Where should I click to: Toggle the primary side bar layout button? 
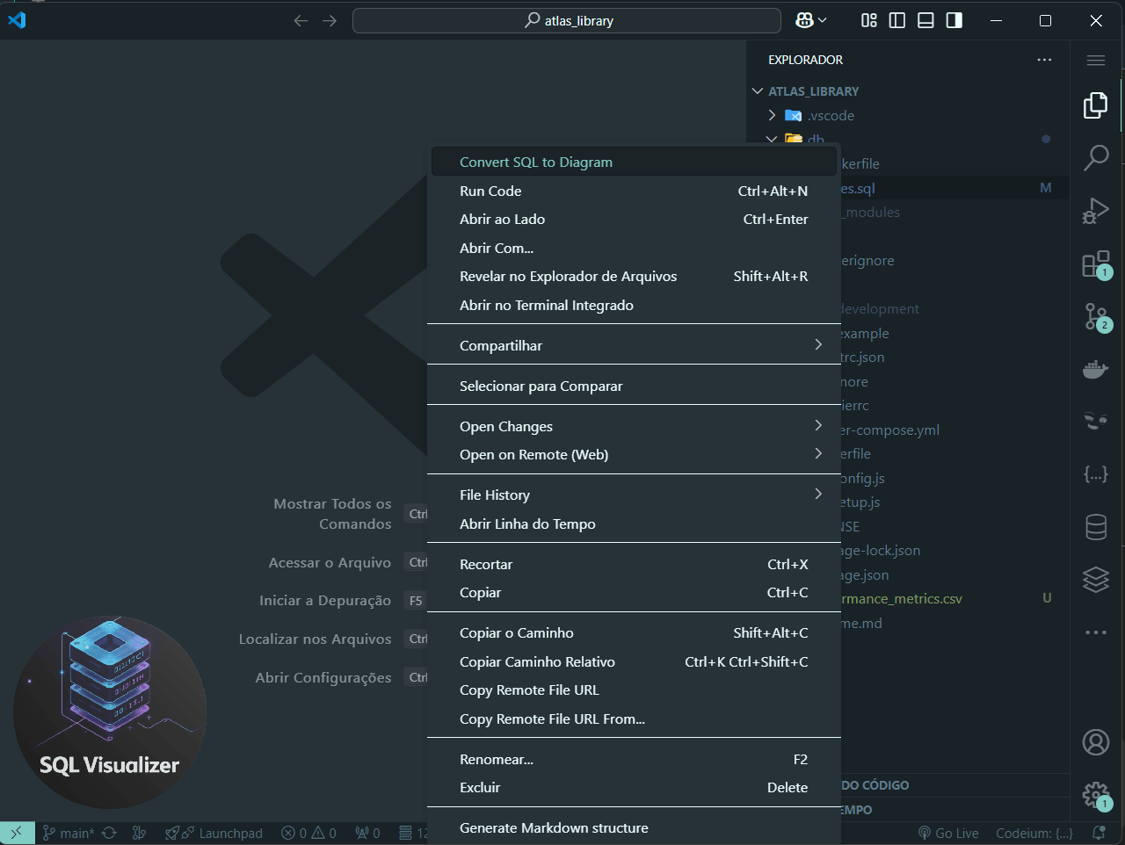point(897,20)
